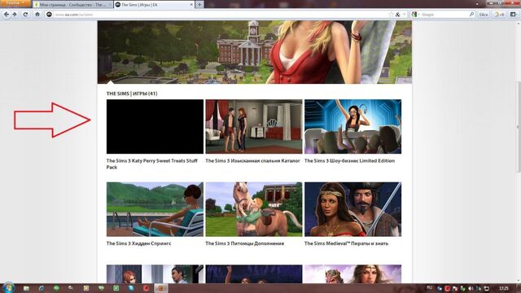
Task: Open a new tab with the plus button
Action: point(199,5)
